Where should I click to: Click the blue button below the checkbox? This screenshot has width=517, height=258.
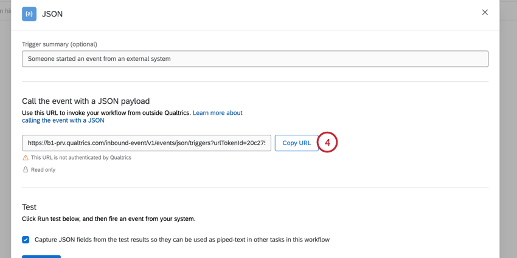(41, 256)
